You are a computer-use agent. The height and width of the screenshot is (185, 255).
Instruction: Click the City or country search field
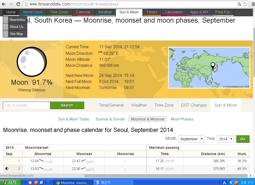[26, 105]
